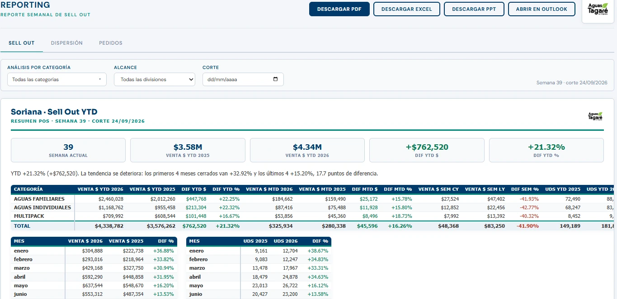The width and height of the screenshot is (617, 299).
Task: Click the $429,168 marzo sales value
Action: pyautogui.click(x=92, y=268)
